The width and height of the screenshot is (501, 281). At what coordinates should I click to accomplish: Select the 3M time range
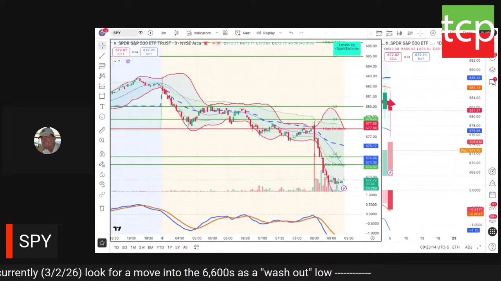[x=142, y=247]
